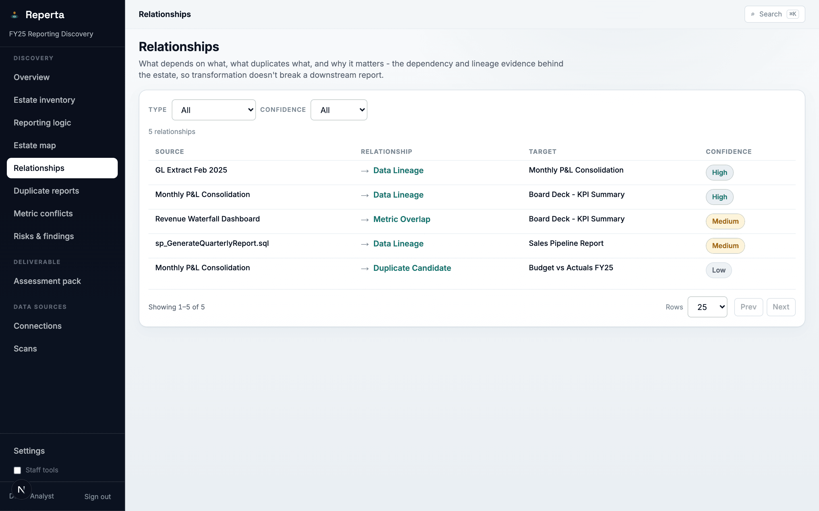Image resolution: width=819 pixels, height=511 pixels.
Task: Click the Source column header
Action: (x=169, y=152)
